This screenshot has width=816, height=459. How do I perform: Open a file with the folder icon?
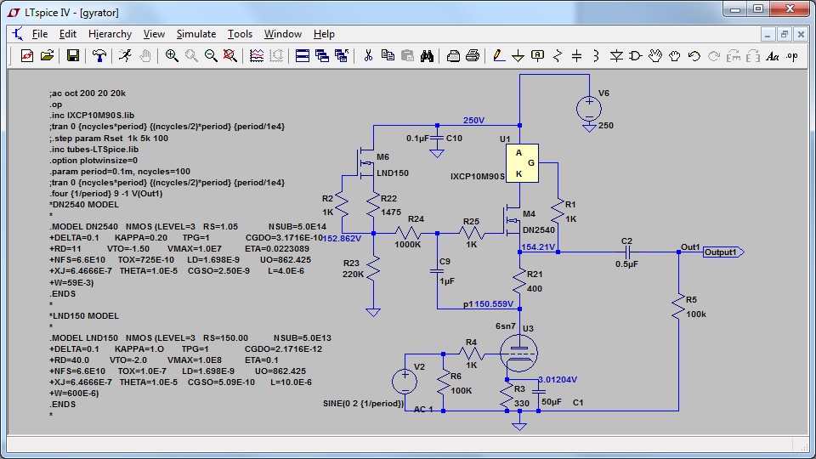click(x=48, y=56)
